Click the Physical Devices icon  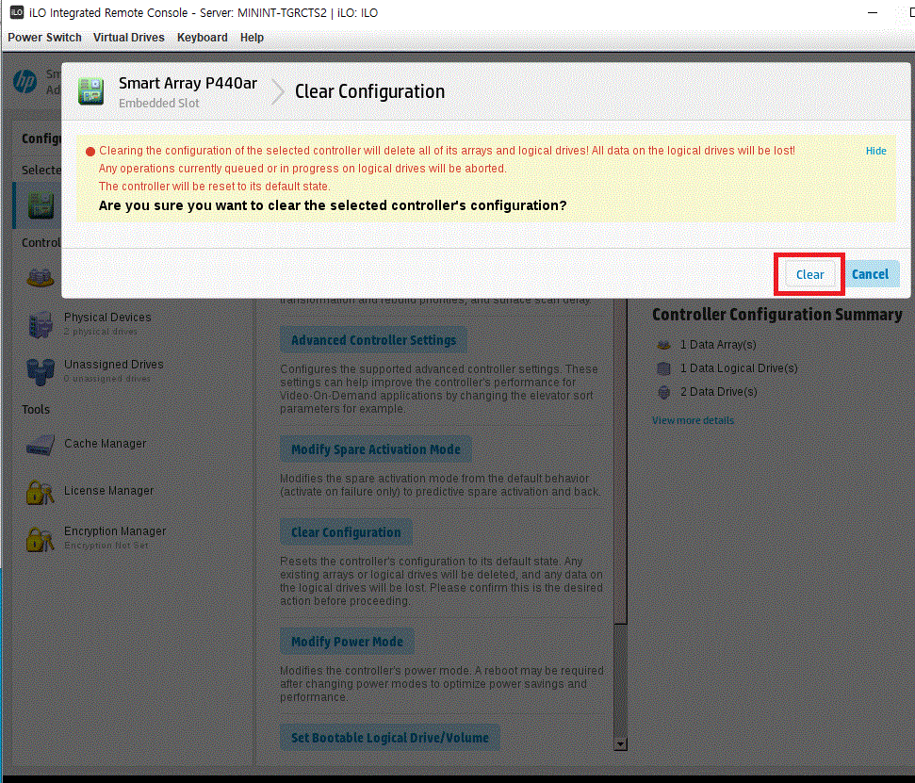point(41,324)
